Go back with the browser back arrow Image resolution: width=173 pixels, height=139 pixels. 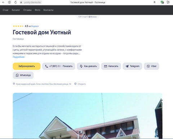[3, 2]
